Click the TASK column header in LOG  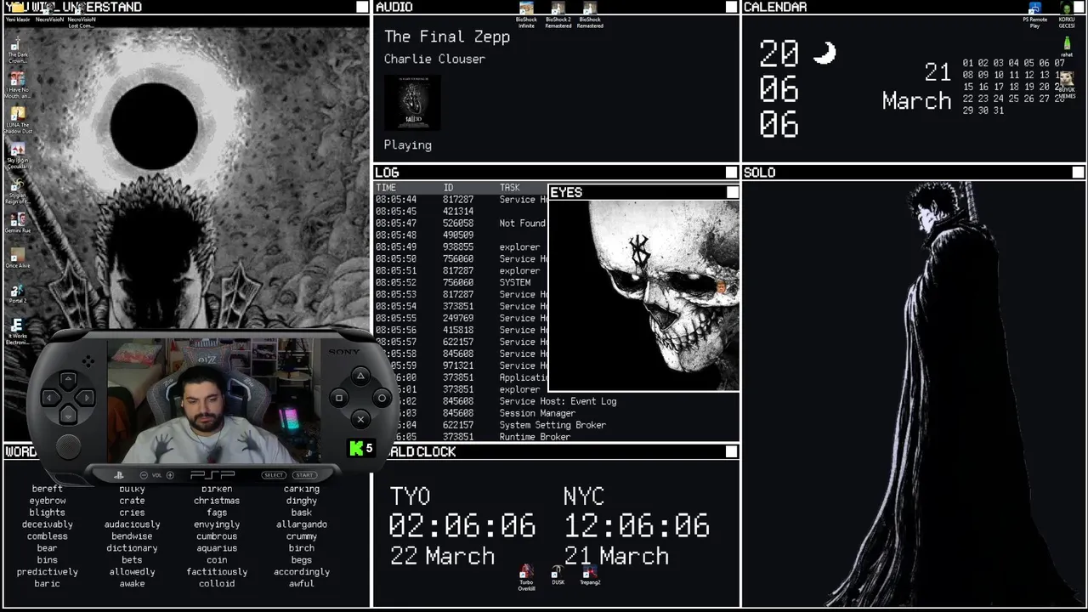click(509, 188)
